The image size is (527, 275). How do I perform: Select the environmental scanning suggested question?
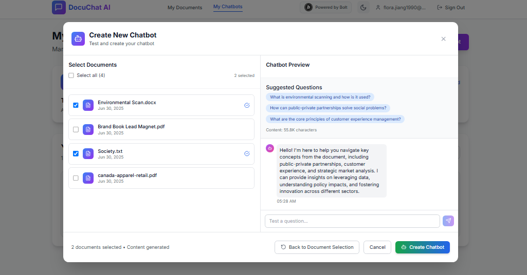pyautogui.click(x=320, y=97)
